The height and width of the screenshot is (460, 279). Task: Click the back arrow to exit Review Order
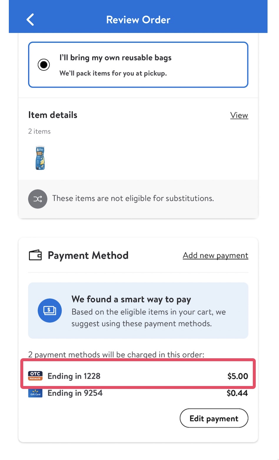[30, 19]
